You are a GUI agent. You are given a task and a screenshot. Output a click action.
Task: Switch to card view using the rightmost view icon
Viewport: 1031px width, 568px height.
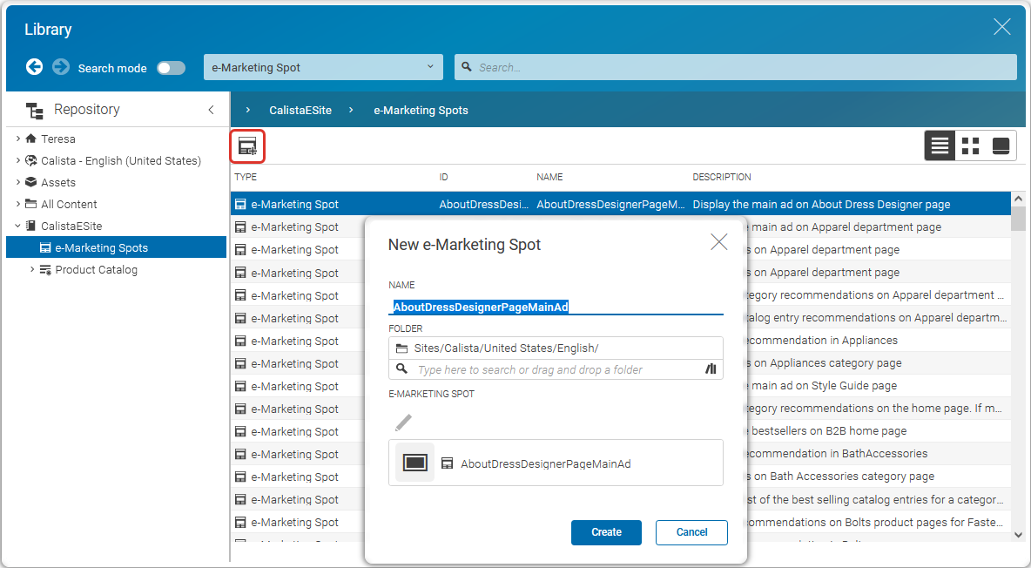coord(1000,145)
